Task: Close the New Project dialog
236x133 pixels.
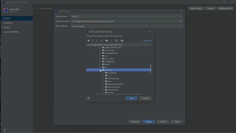Action: click(x=181, y=11)
